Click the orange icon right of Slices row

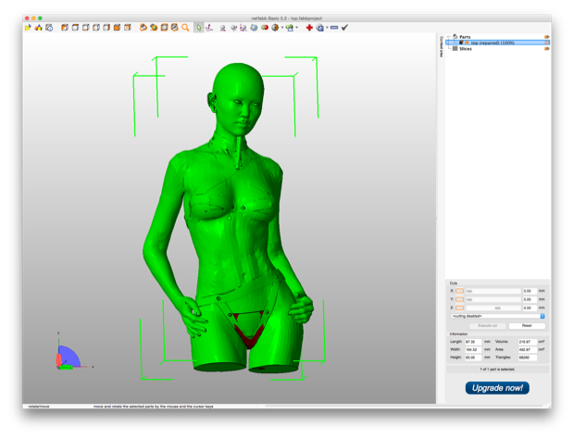click(547, 49)
